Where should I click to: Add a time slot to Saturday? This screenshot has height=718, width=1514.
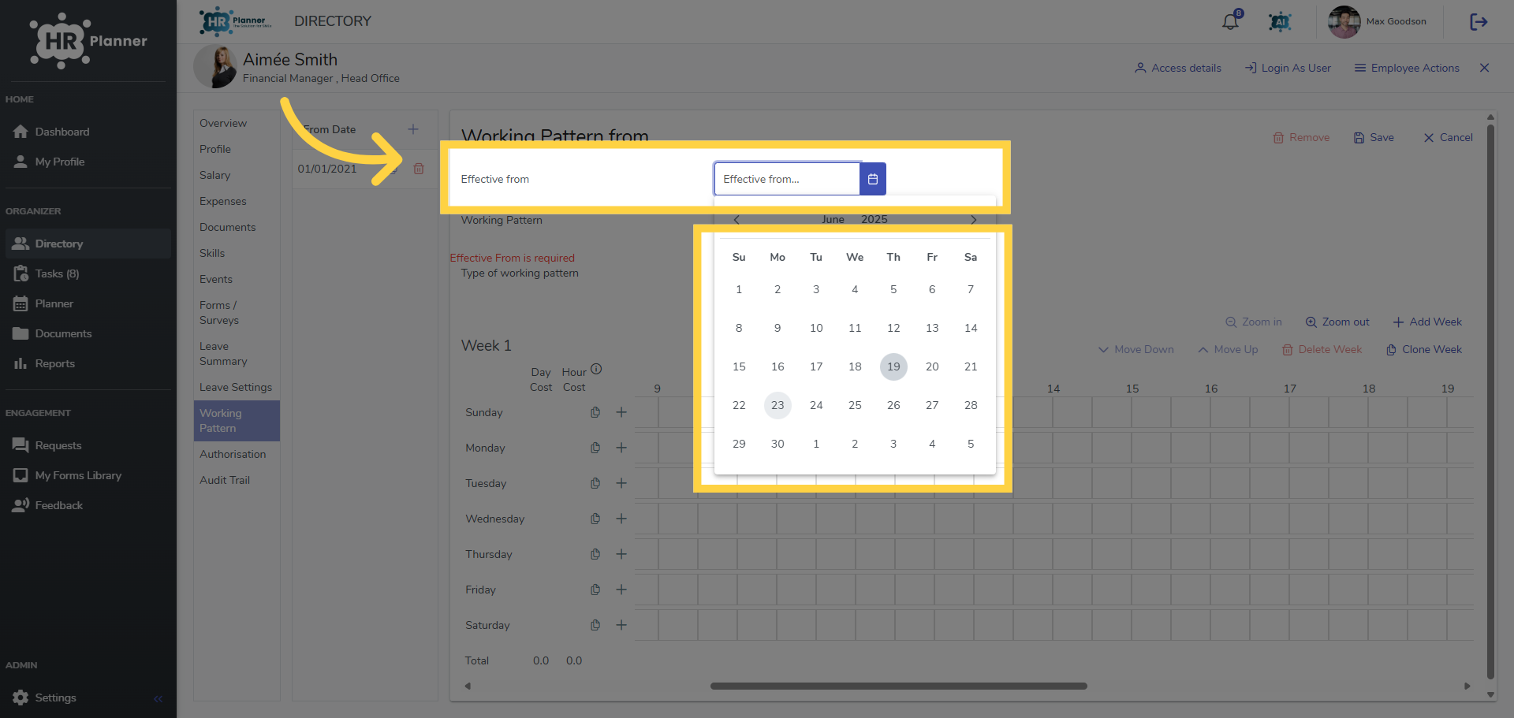pos(621,625)
